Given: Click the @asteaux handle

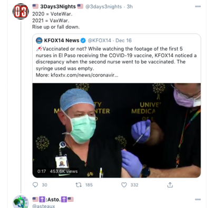Looking at the screenshot, I should 44,206.
